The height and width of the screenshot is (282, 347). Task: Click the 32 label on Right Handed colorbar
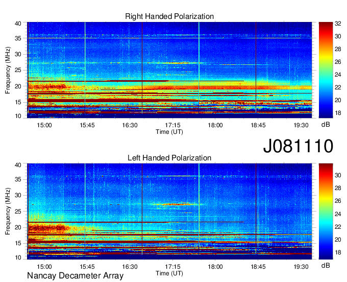(x=338, y=24)
